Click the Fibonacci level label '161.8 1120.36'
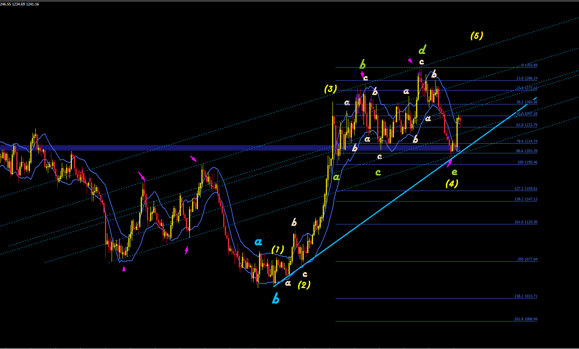Image resolution: width=579 pixels, height=349 pixels. tap(526, 222)
